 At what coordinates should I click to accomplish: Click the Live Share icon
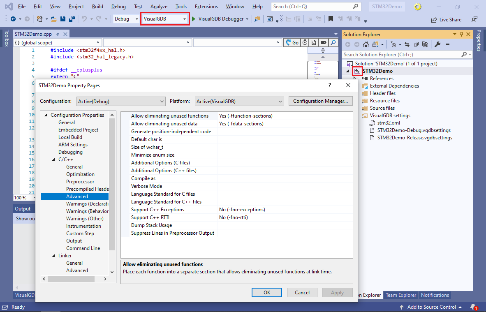coord(434,19)
